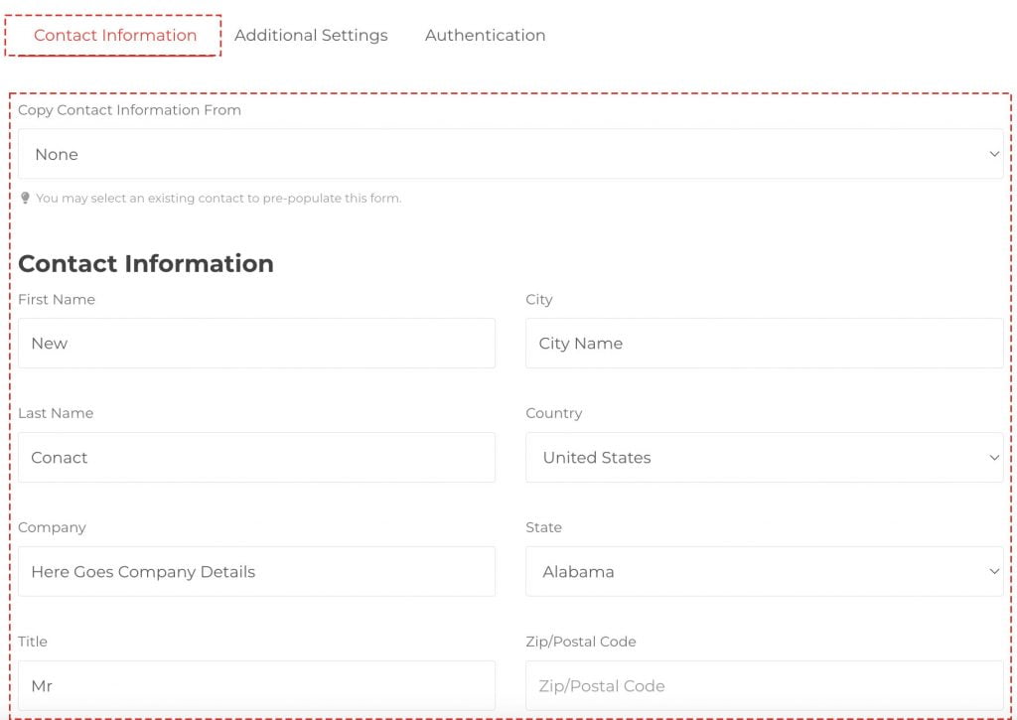Screen dimensions: 1017x720
Task: Click the City input field
Action: pyautogui.click(x=764, y=344)
